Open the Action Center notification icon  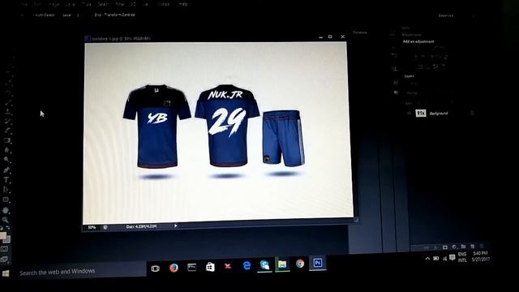click(453, 258)
